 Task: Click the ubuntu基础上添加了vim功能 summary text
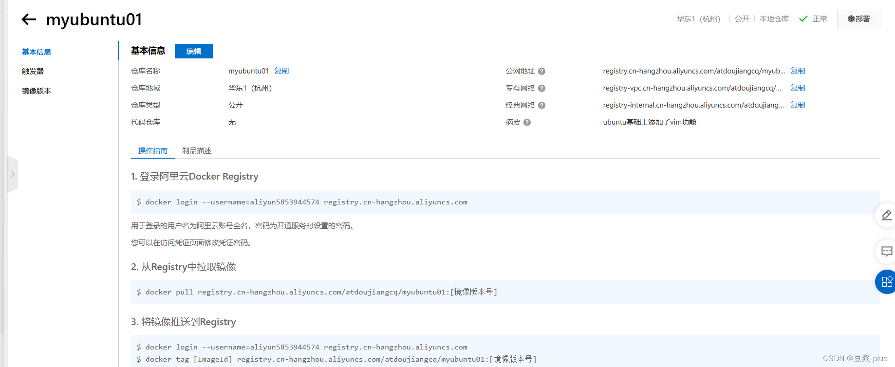(x=650, y=122)
